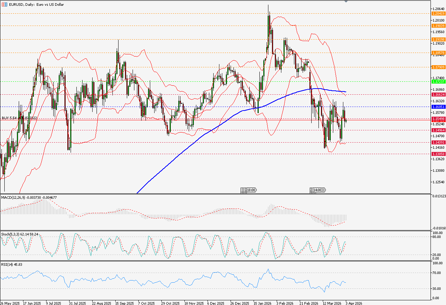
Task: Click the chart shift triangle at top edge
Action: coord(346,2)
